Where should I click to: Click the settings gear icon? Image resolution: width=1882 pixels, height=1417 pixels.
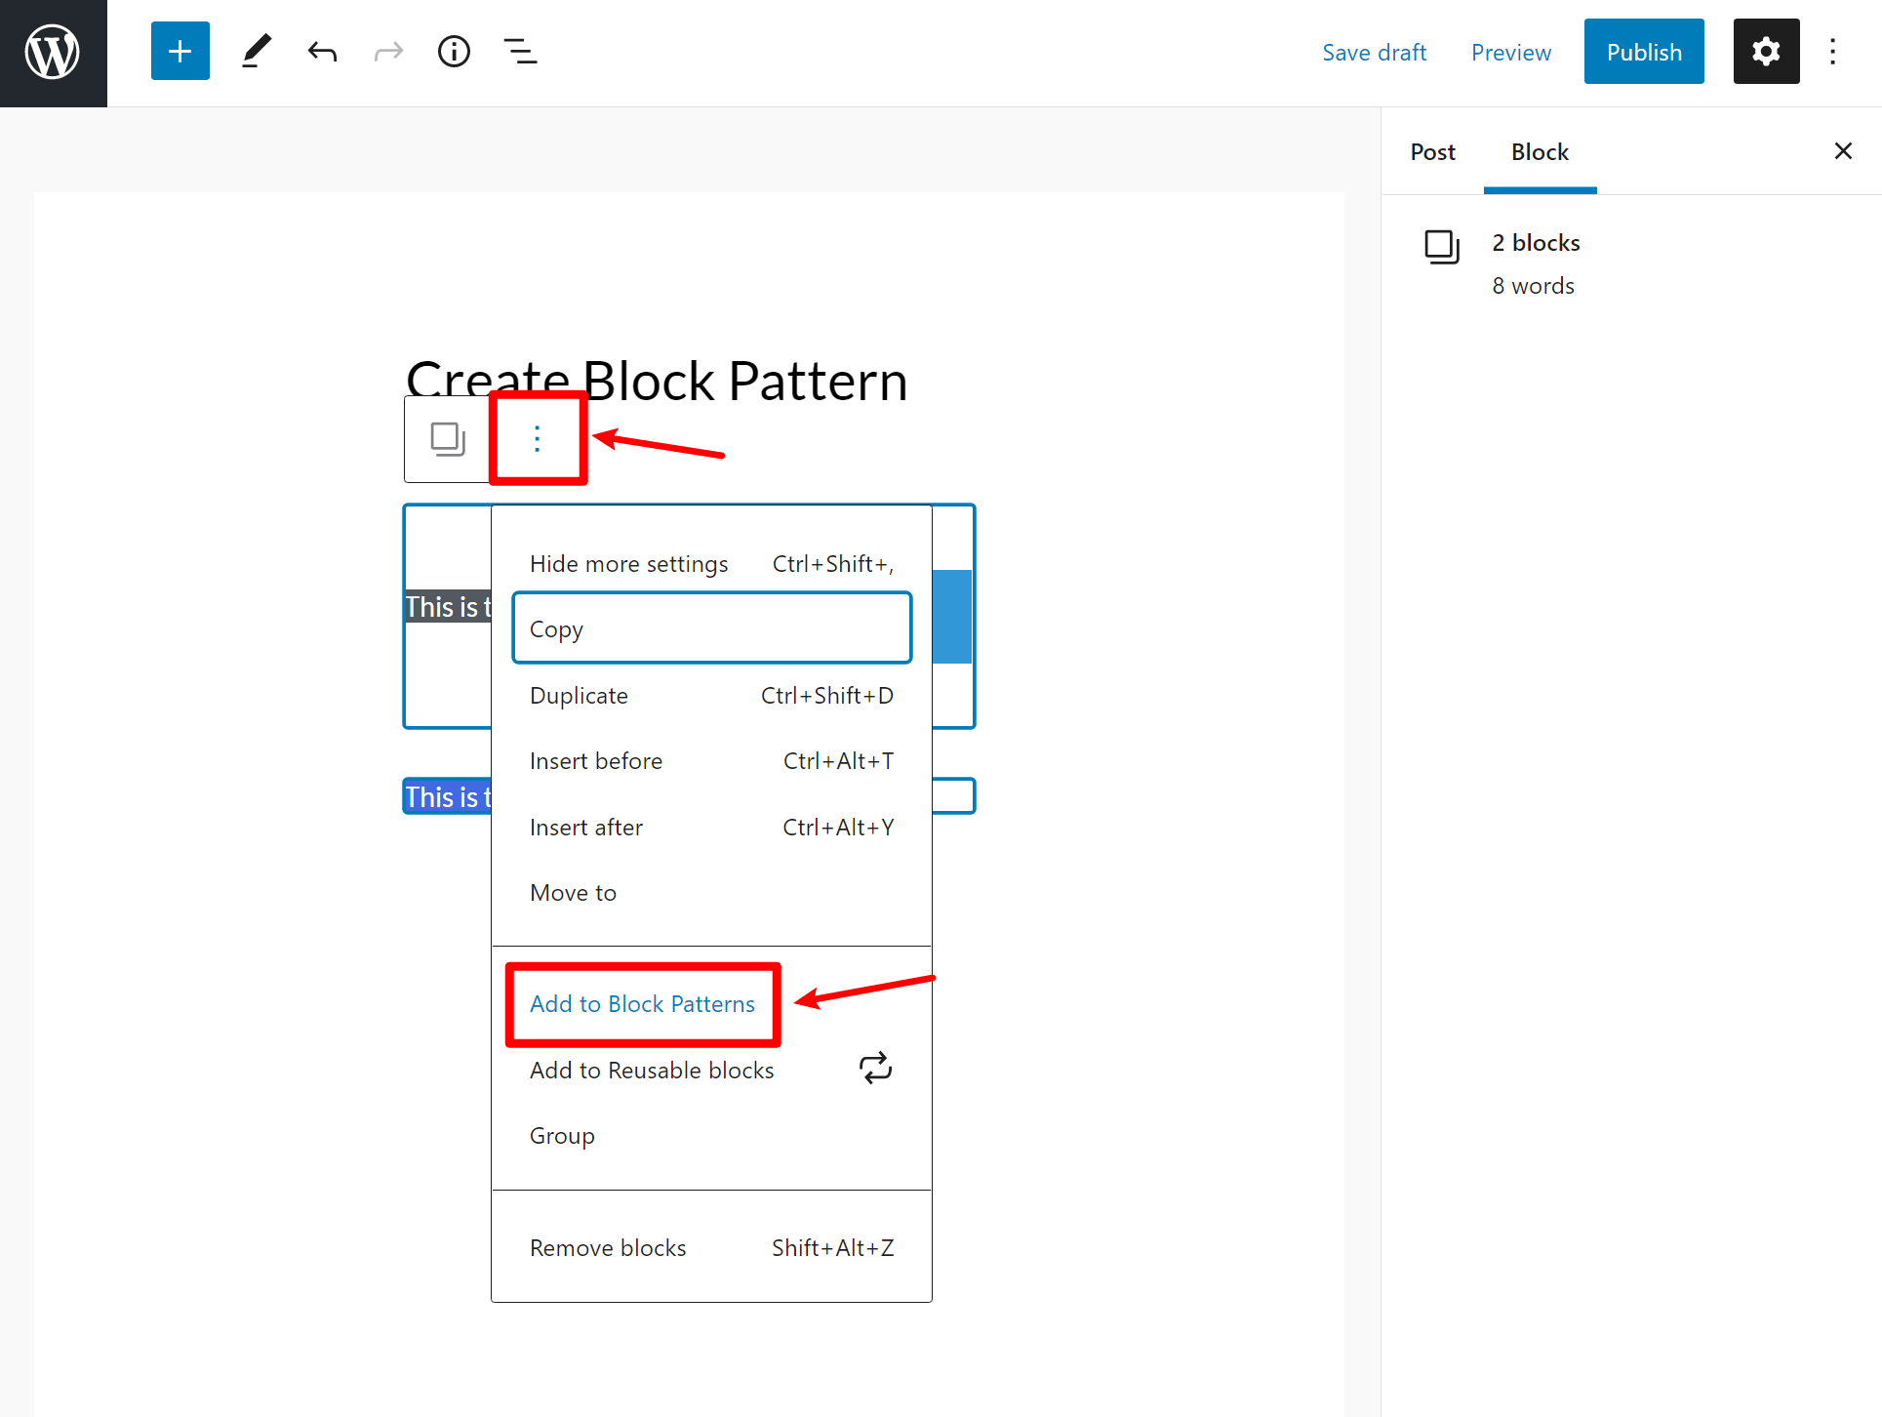point(1766,52)
